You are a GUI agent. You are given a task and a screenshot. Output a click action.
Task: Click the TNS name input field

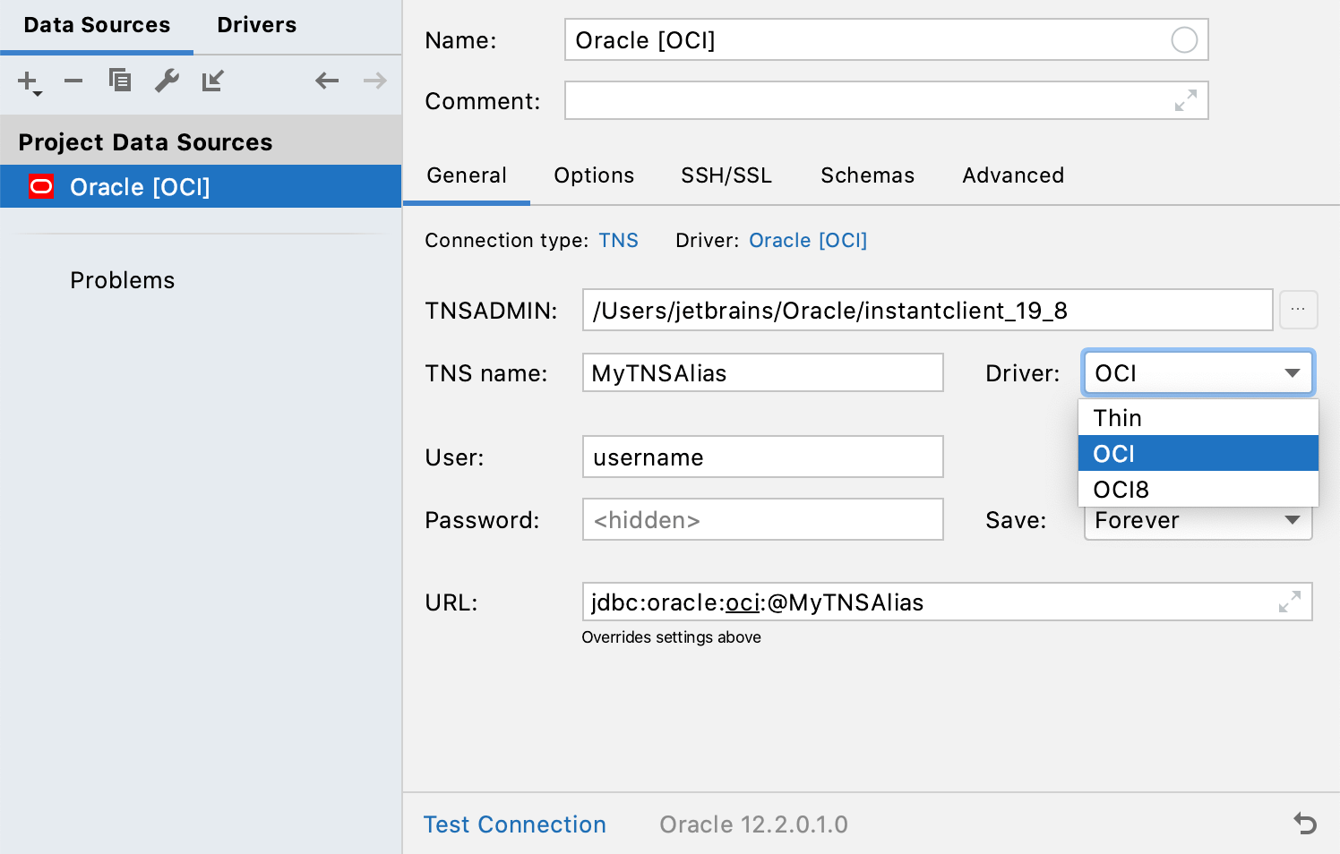[x=762, y=372]
